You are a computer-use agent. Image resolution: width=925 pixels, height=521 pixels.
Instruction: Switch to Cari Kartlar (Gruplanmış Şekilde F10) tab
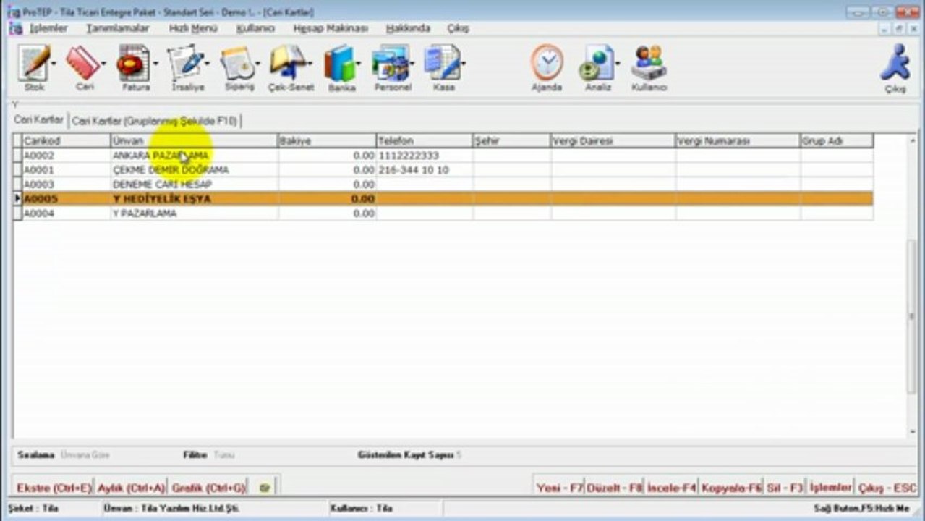(x=154, y=121)
